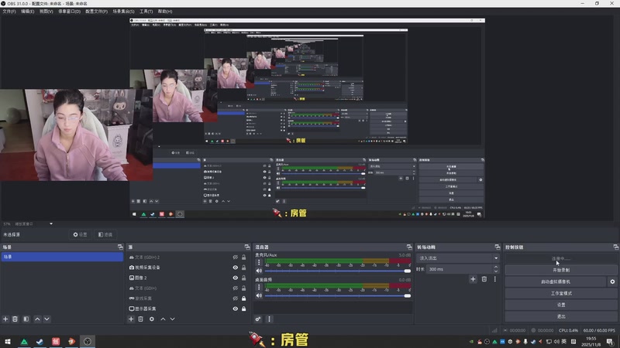Remove selected source with trash icon

141,319
